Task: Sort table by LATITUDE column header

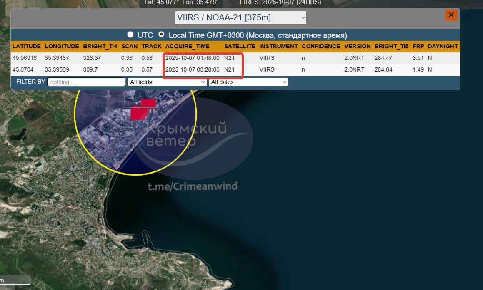Action: tap(27, 46)
